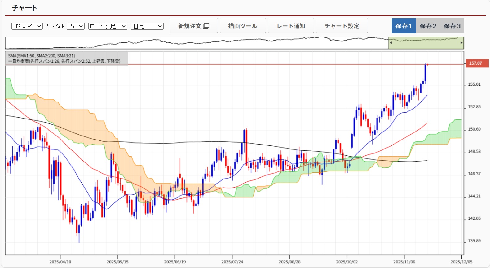Click the SMA indicator legend line
The image size is (490, 268).
tap(42, 56)
